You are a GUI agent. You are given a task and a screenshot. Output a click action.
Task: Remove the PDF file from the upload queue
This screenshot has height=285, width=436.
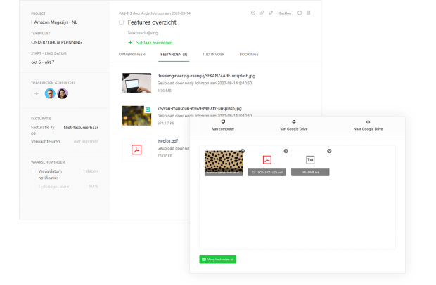(x=286, y=151)
